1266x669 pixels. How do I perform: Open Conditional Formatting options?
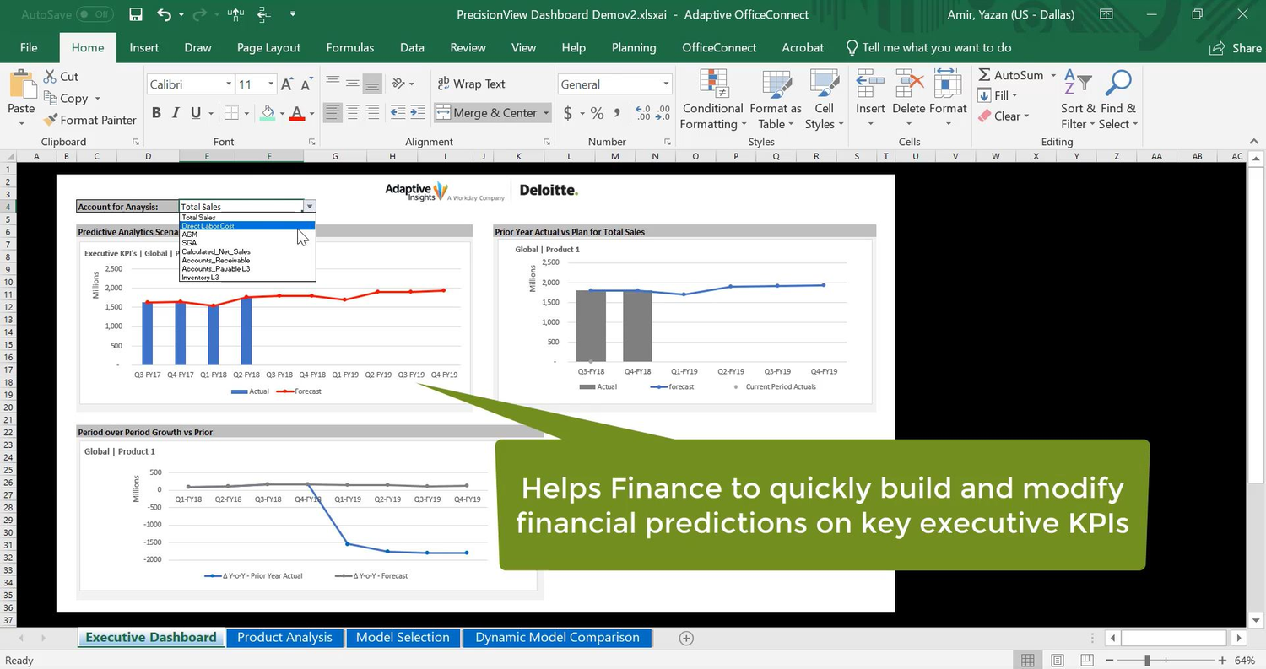pos(711,100)
